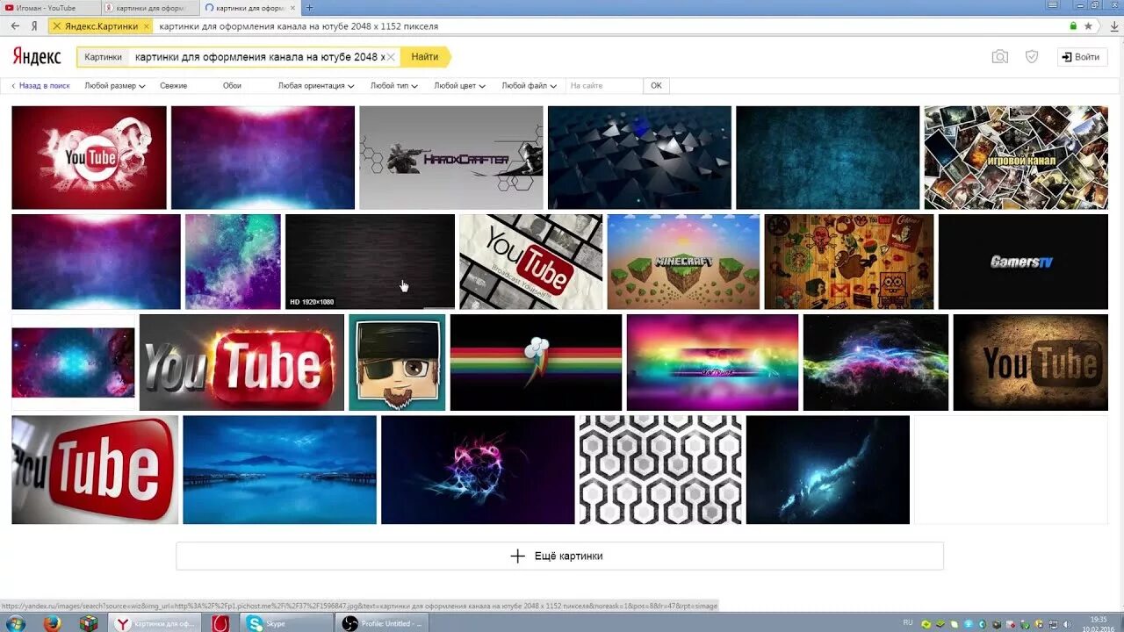1124x632 pixels.
Task: Open the neon heart thumbnail
Action: [478, 470]
